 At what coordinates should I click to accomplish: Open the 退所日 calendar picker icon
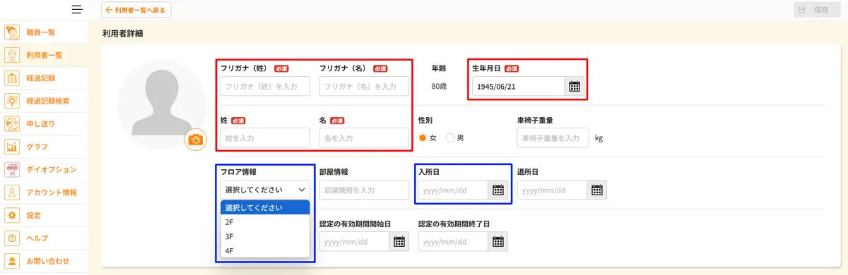(x=597, y=190)
